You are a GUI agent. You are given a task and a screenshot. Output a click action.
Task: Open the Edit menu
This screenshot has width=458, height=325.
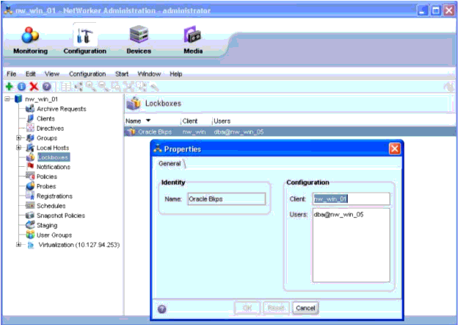30,74
